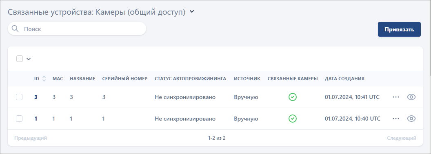Click green checkmark in device 1 row
The width and height of the screenshot is (431, 154).
coord(293,119)
